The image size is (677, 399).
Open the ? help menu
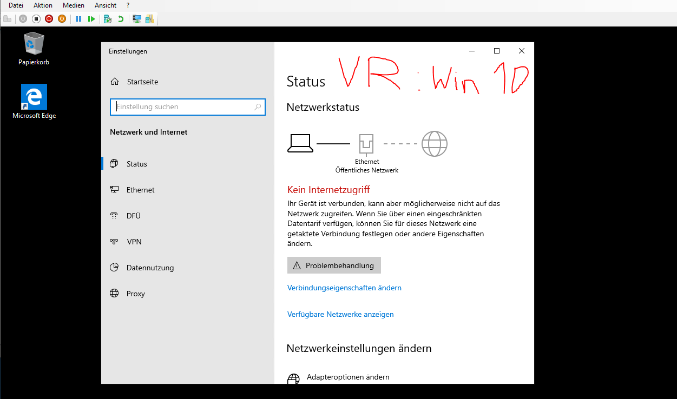point(128,5)
